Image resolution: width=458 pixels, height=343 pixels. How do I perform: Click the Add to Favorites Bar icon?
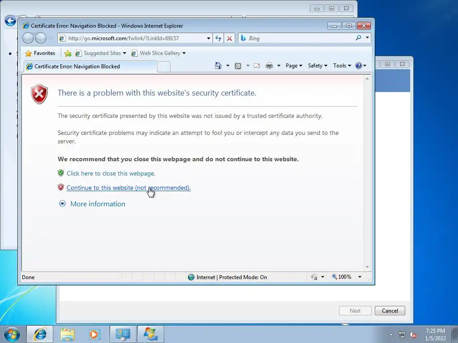[68, 53]
